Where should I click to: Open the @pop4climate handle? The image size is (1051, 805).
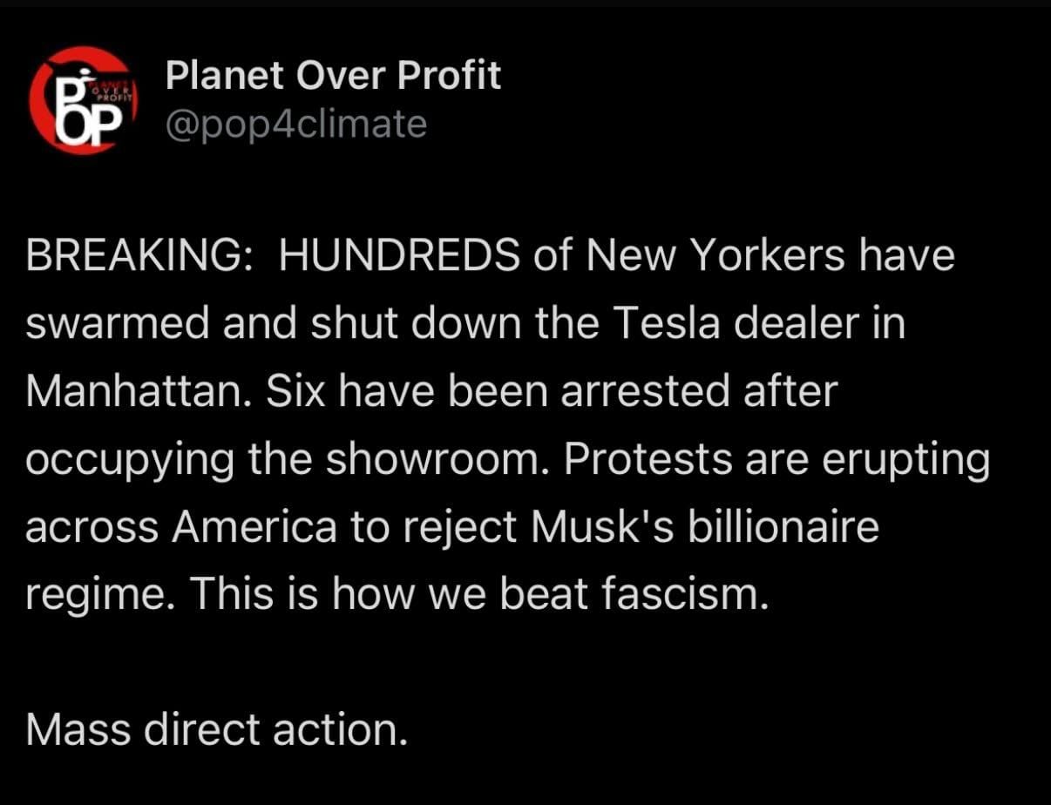click(296, 125)
